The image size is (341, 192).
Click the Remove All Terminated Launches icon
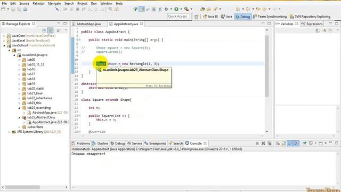[x=270, y=143]
